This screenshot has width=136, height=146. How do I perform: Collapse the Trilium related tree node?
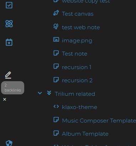tap(40, 93)
